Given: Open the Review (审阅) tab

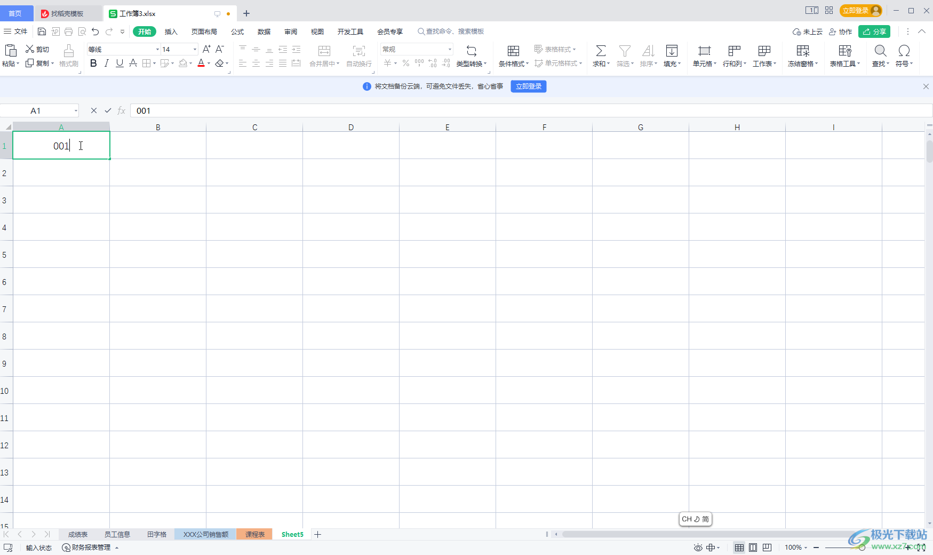Looking at the screenshot, I should pyautogui.click(x=291, y=31).
